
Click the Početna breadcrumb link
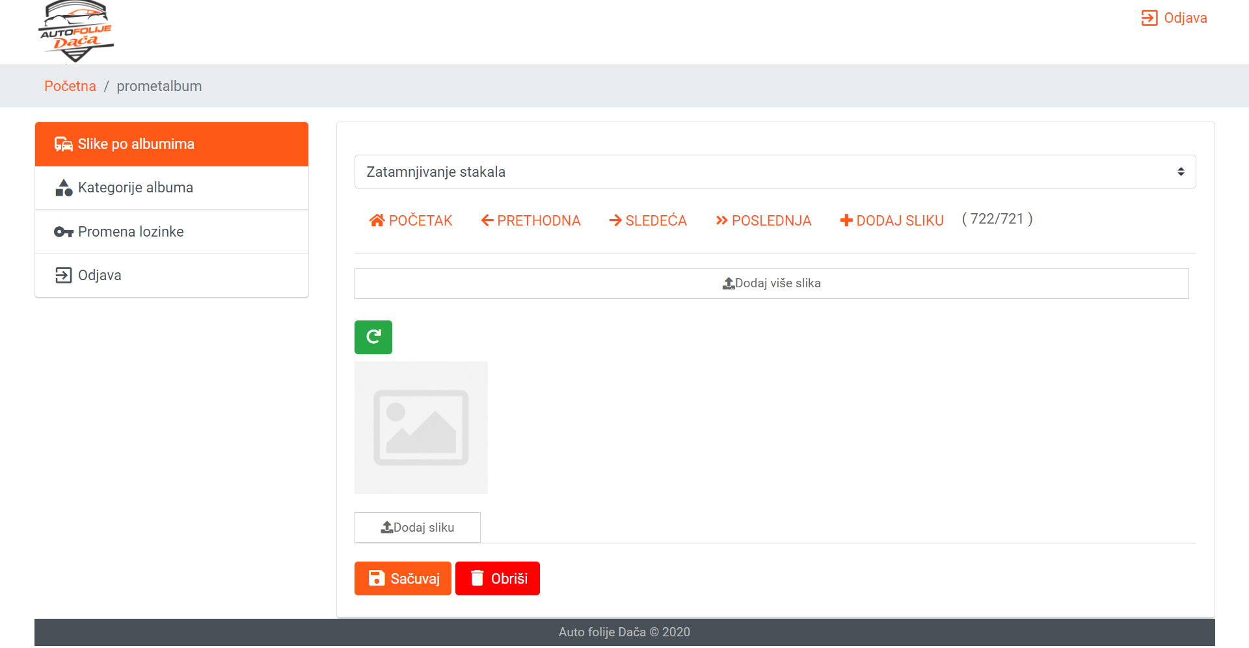click(70, 86)
